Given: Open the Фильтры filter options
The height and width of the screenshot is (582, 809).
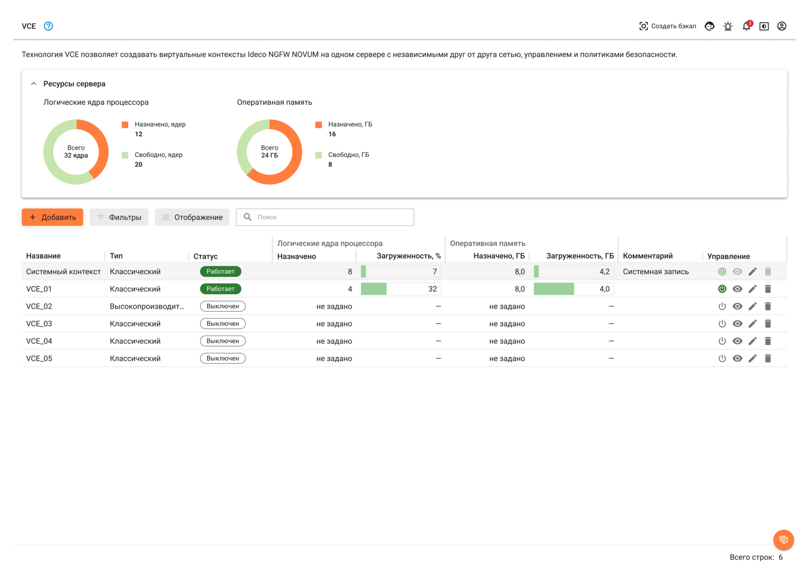Looking at the screenshot, I should (119, 217).
